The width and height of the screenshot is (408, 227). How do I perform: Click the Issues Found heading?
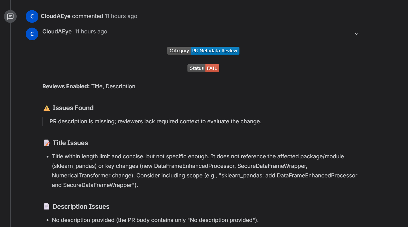click(73, 108)
